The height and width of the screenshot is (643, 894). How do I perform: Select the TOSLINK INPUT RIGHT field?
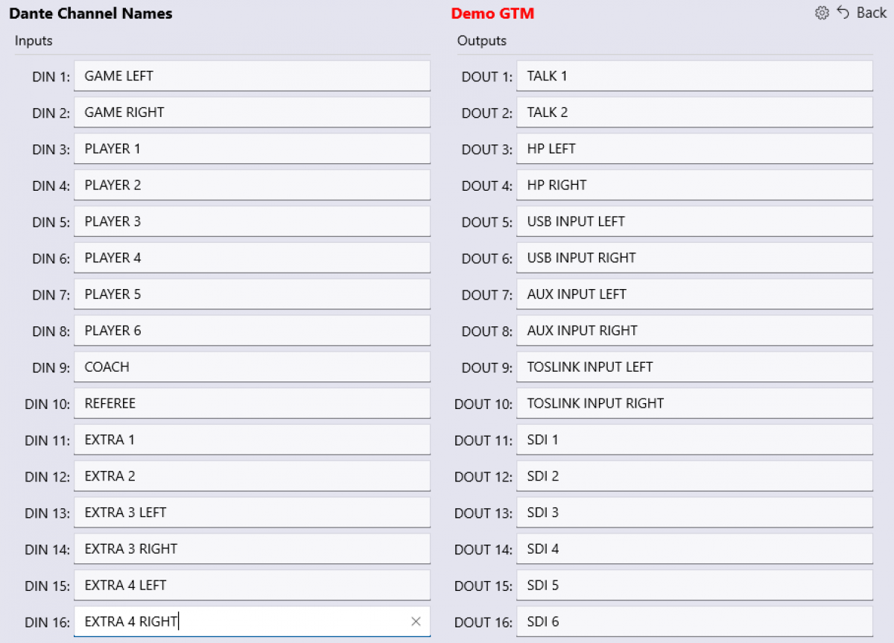[x=694, y=404]
